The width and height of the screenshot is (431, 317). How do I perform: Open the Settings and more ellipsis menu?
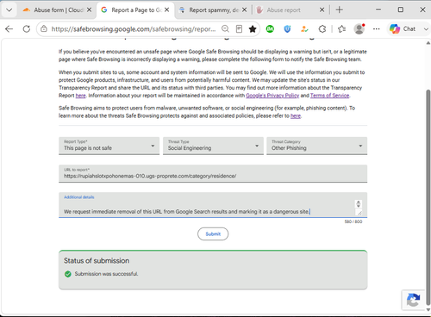coord(376,28)
